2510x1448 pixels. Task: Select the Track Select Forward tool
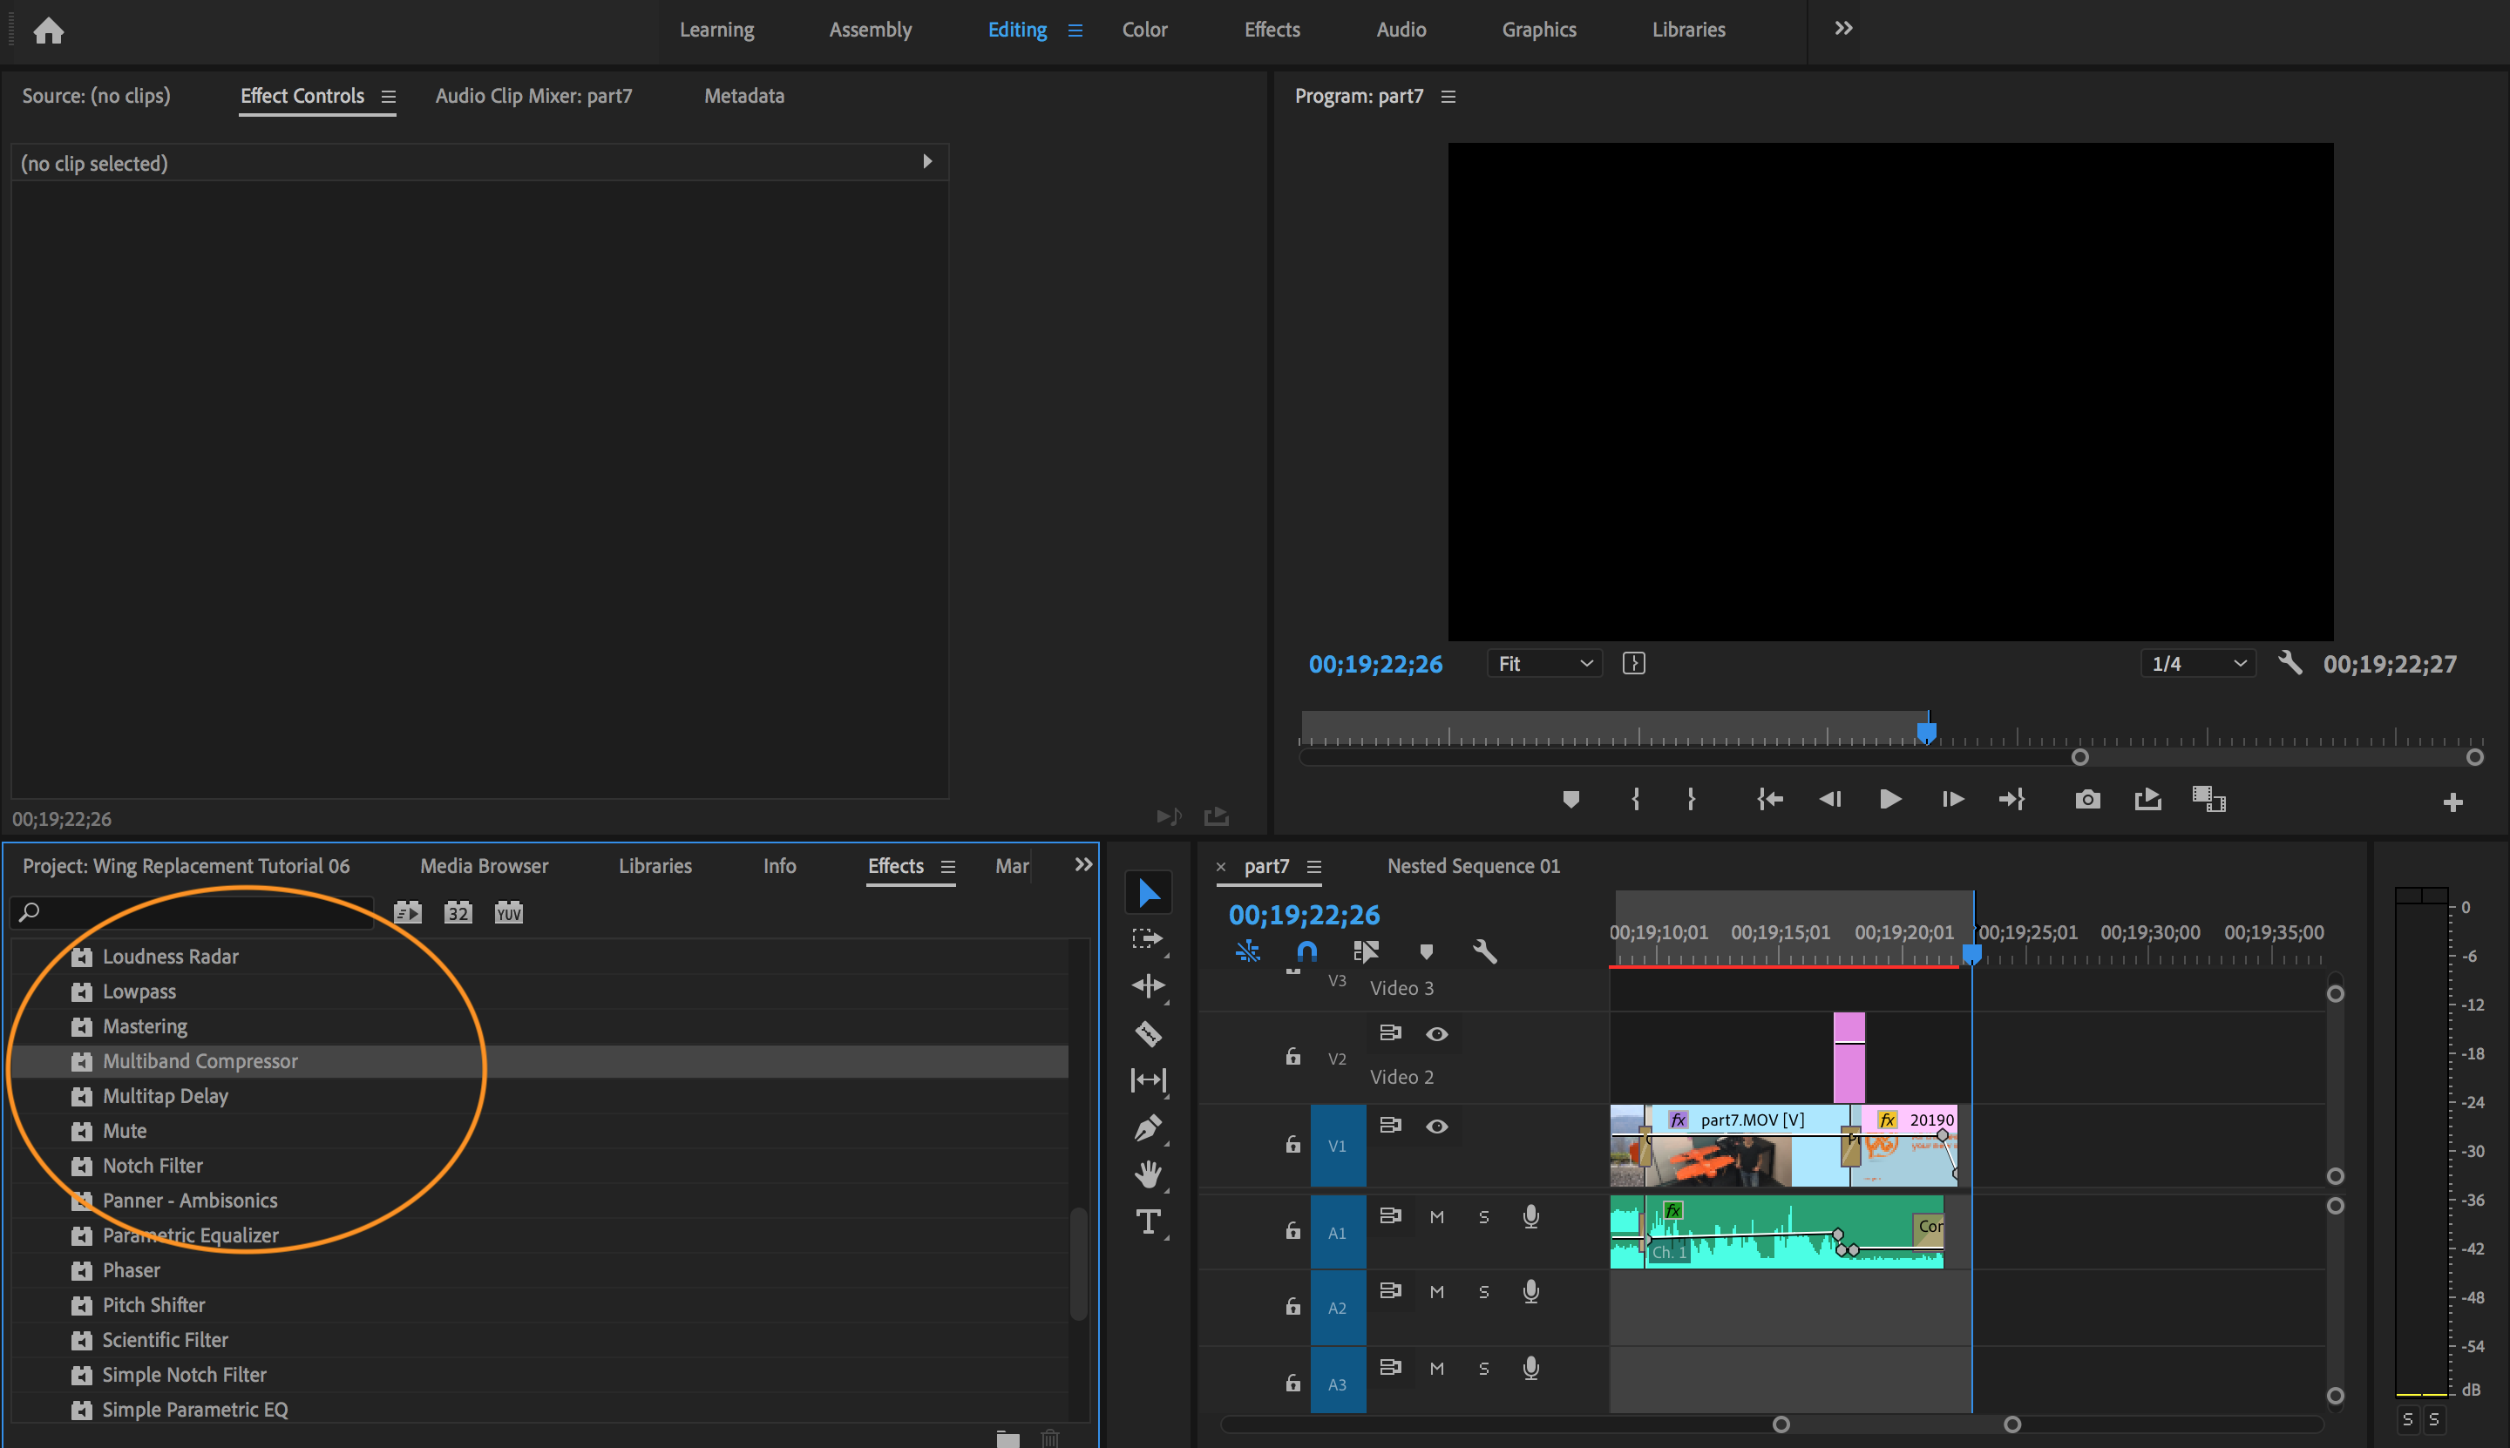1148,939
